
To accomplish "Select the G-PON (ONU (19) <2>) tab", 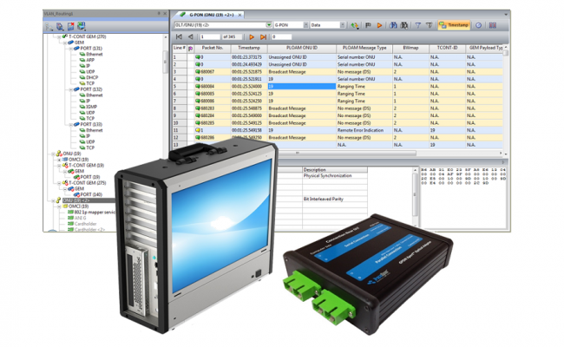I will tap(208, 15).
